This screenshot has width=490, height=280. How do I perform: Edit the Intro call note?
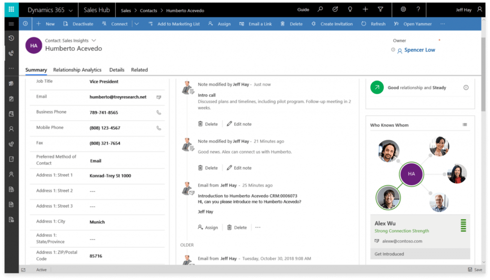click(239, 124)
